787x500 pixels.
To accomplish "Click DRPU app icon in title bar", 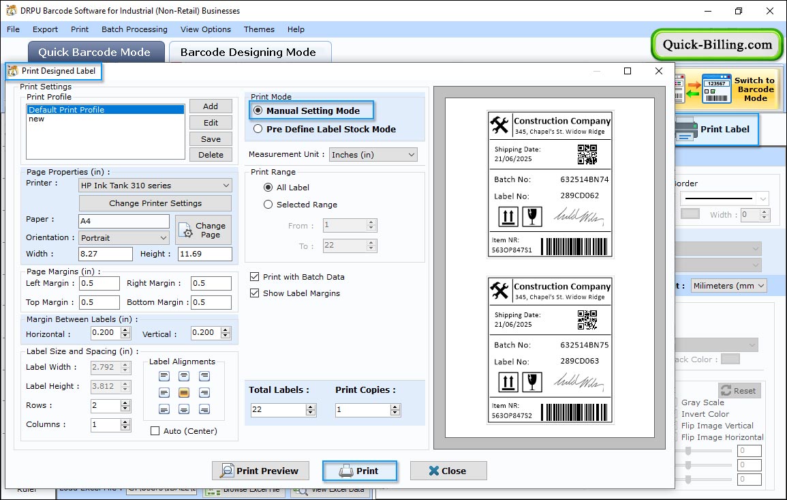I will (x=11, y=10).
